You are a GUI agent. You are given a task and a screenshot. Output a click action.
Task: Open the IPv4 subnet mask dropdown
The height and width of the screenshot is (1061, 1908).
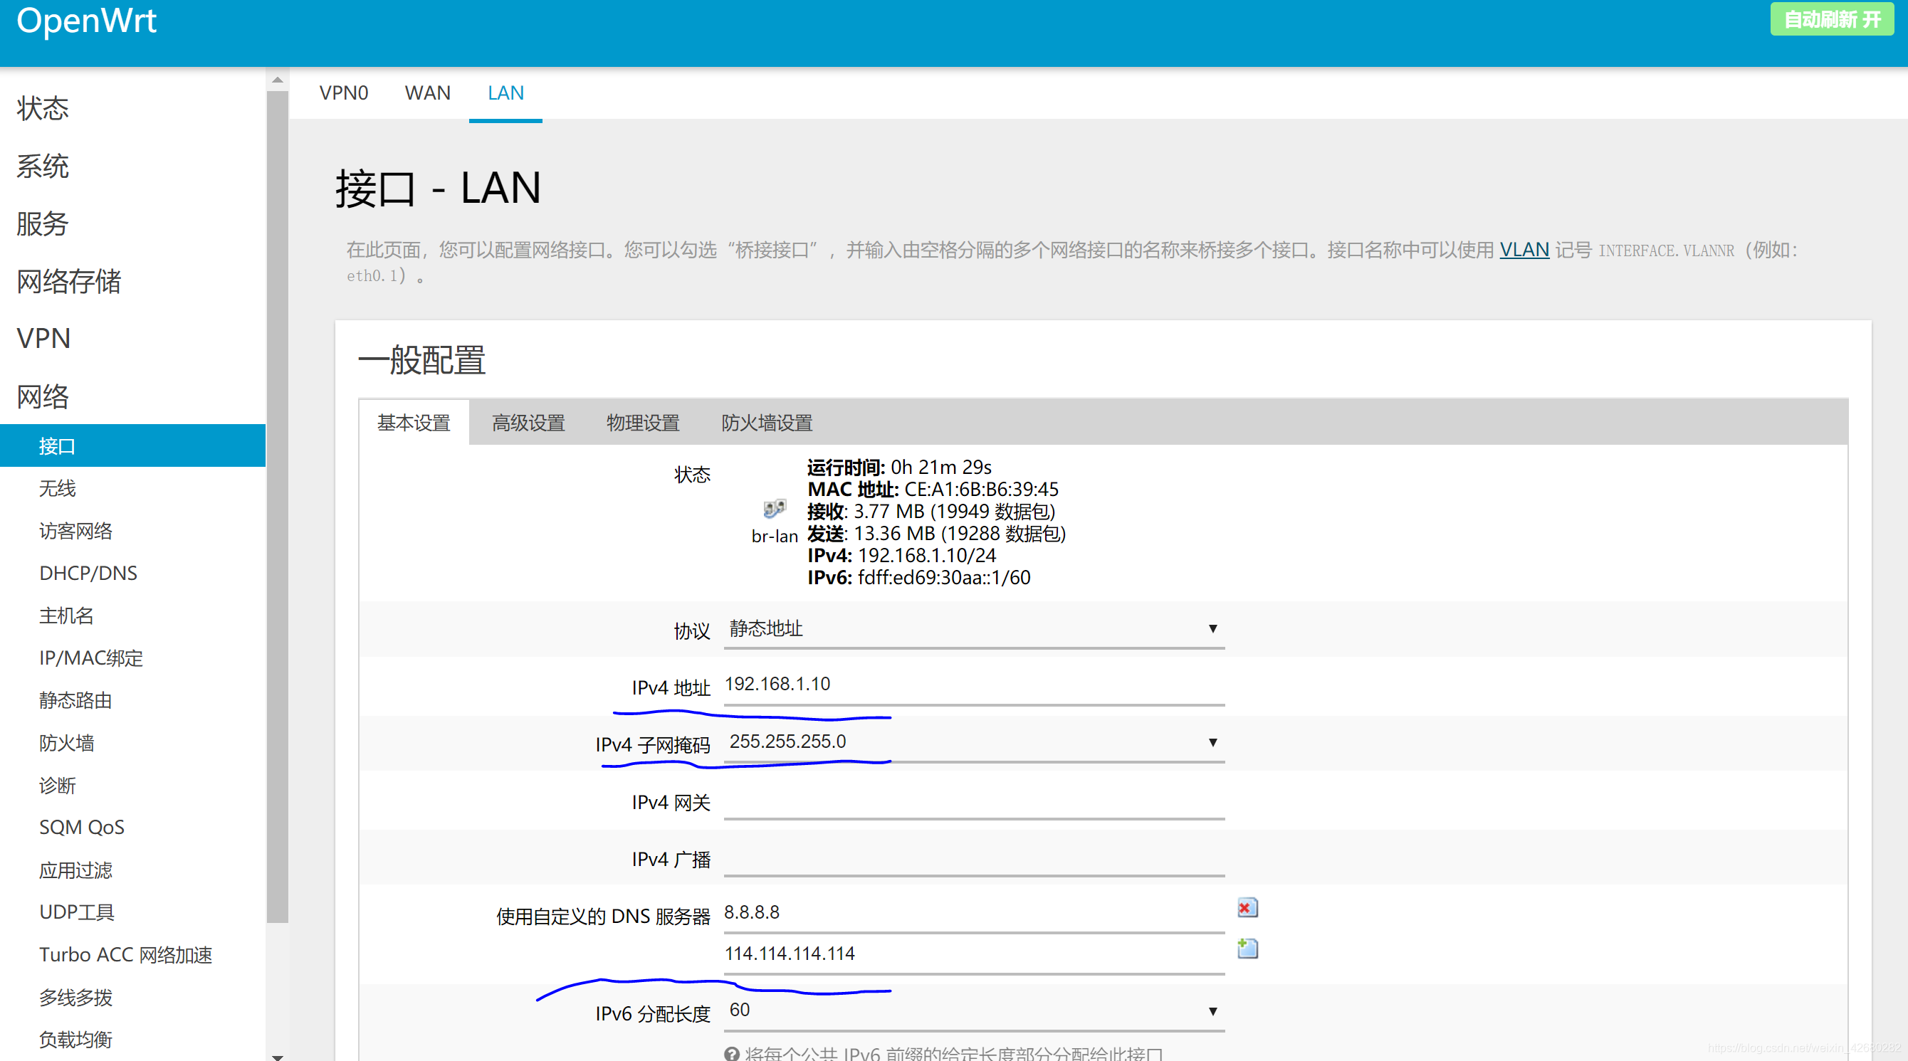pos(974,742)
